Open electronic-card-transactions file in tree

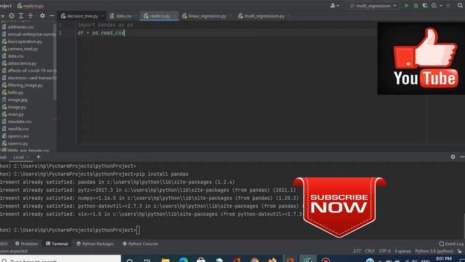[x=29, y=78]
